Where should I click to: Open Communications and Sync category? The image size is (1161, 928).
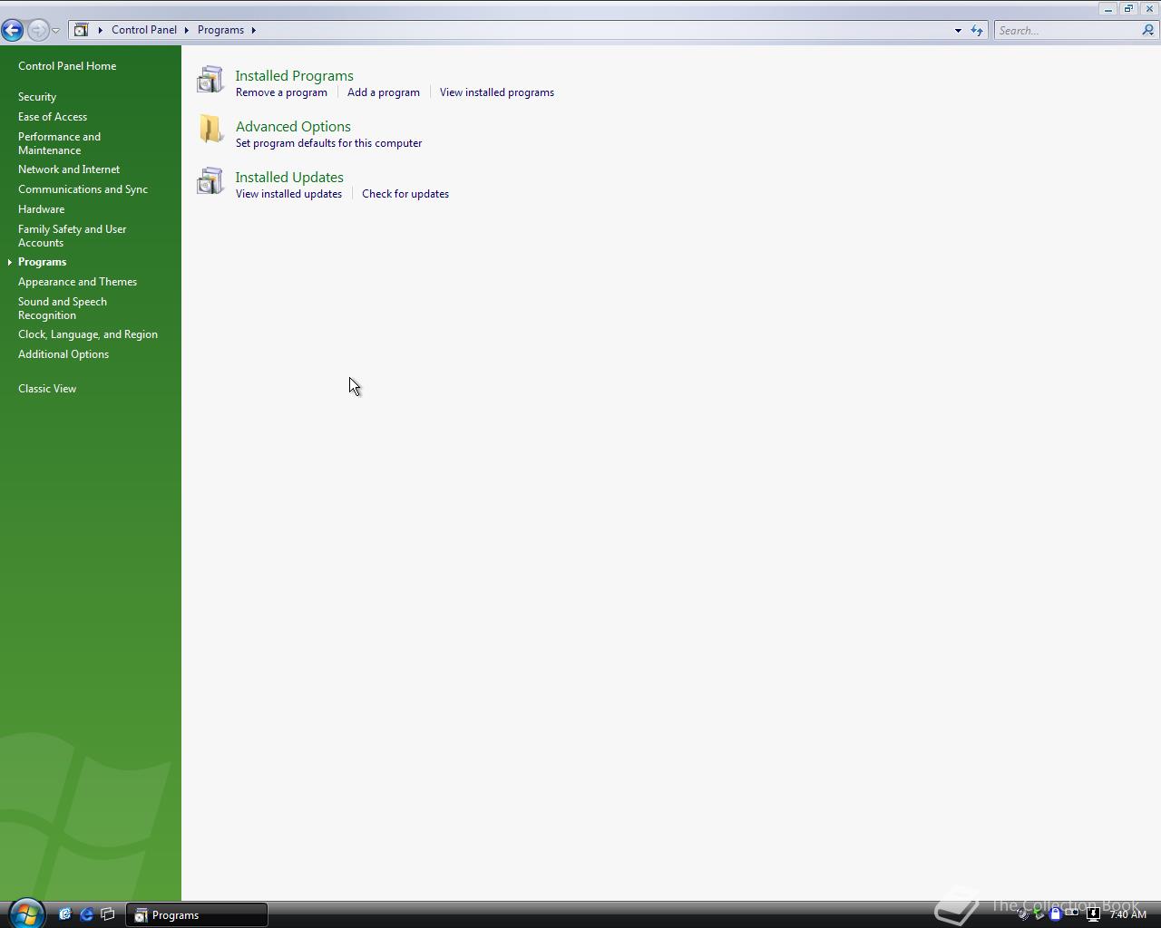(x=83, y=189)
